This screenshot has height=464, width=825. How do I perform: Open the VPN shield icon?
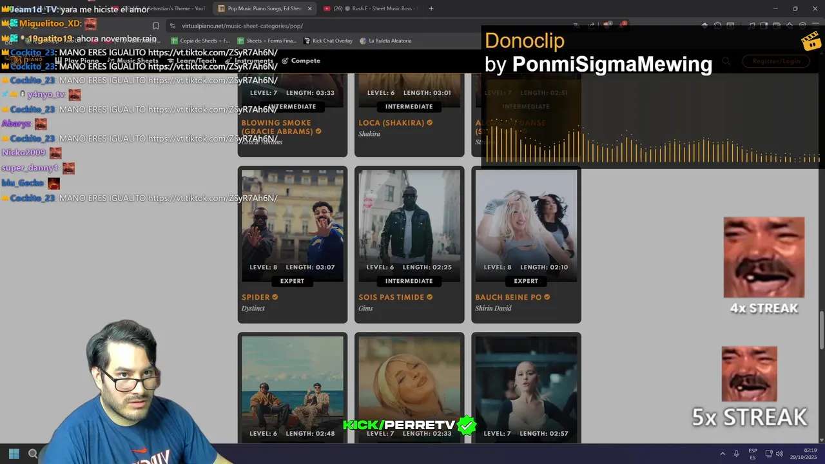coord(802,26)
